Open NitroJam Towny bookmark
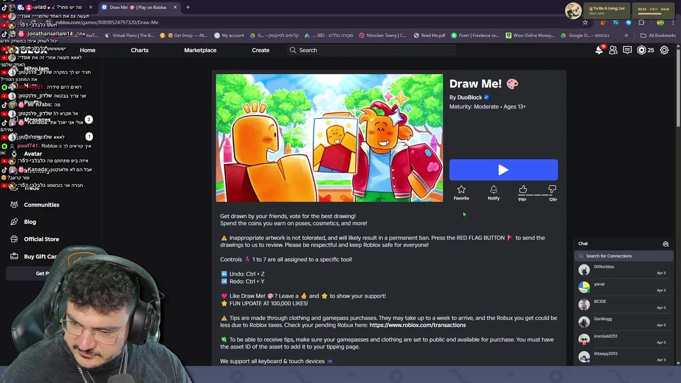The height and width of the screenshot is (383, 681). (x=383, y=36)
